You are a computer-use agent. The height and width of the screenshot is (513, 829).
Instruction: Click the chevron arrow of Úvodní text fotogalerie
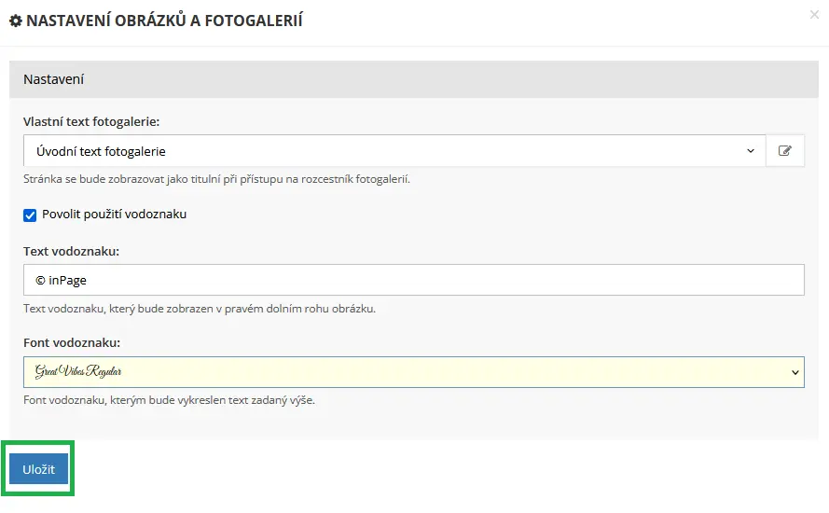point(751,151)
